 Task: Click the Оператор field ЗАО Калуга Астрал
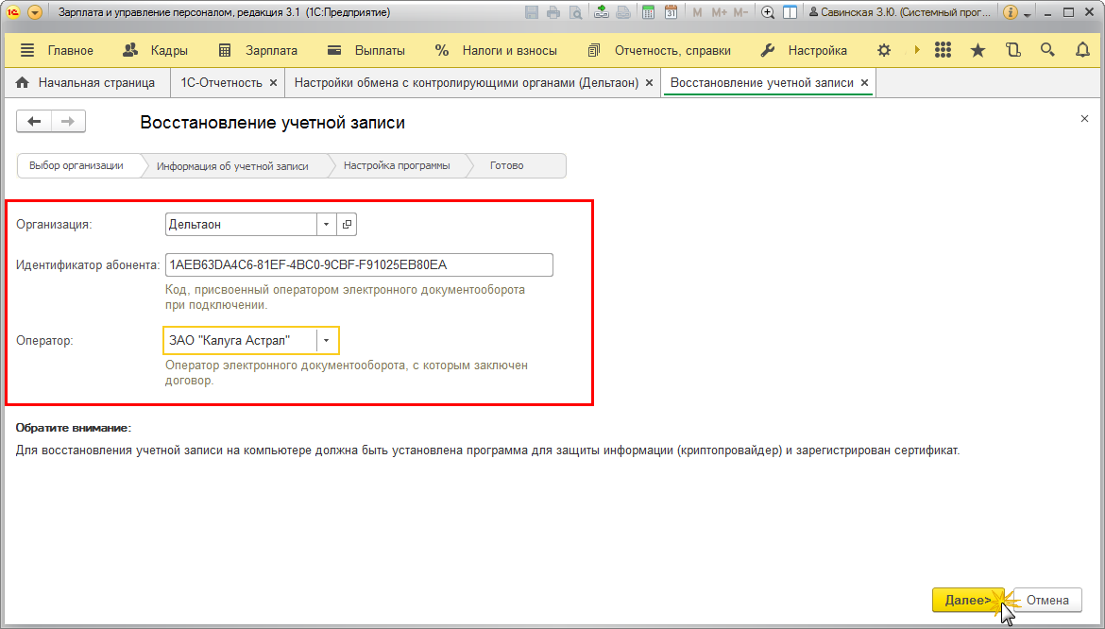point(240,340)
